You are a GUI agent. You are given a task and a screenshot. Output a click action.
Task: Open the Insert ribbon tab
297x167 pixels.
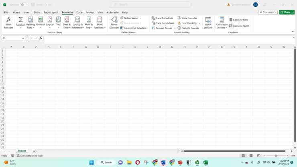click(x=27, y=12)
